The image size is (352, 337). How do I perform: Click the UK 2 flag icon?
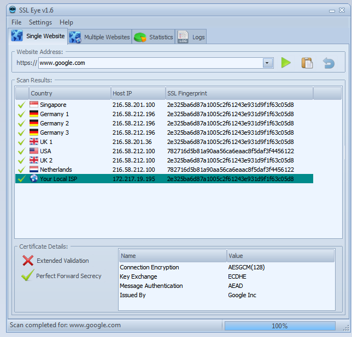34,160
